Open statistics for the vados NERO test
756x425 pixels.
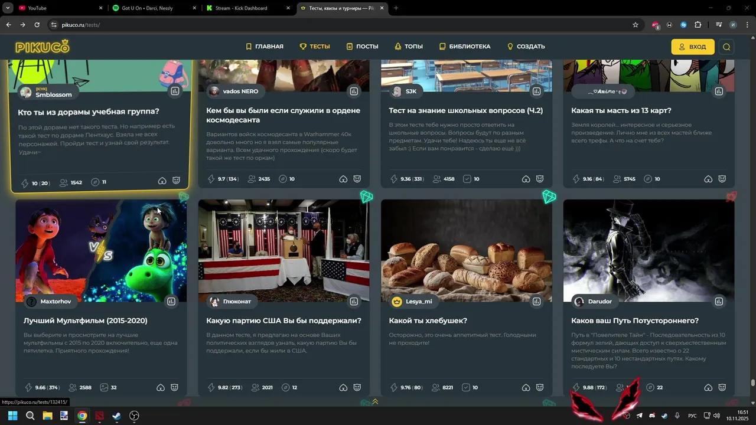click(354, 91)
